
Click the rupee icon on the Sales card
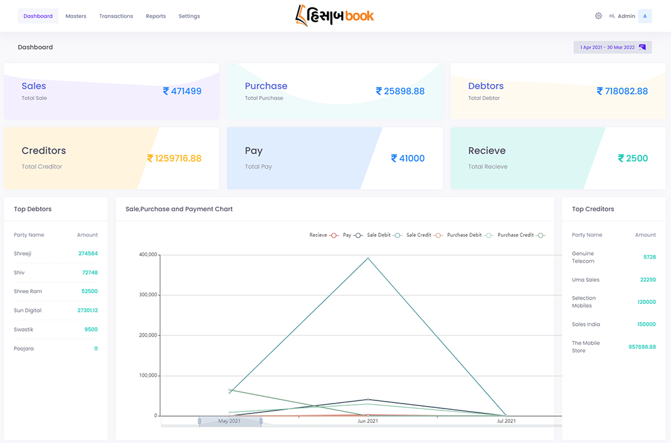click(166, 91)
